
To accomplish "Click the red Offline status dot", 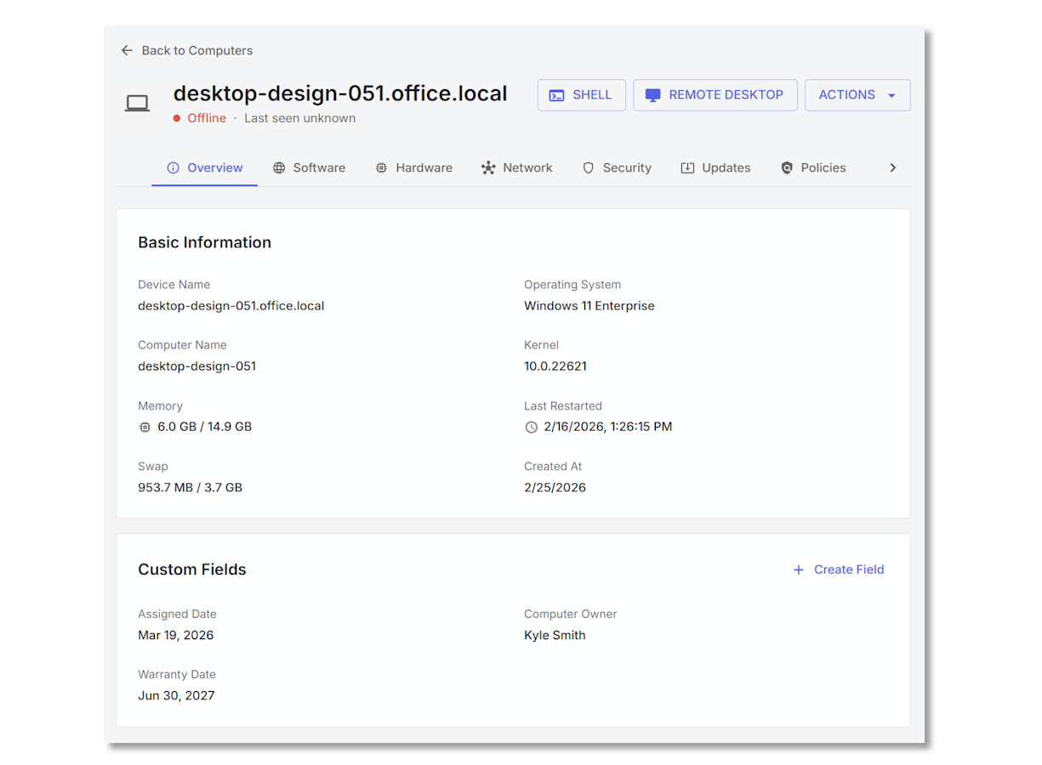I will point(177,118).
